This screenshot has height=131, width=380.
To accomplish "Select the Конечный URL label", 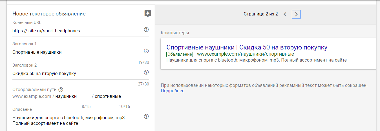I will (27, 22).
